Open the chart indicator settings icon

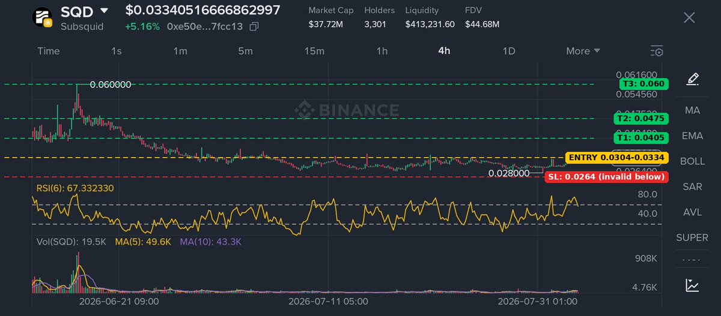coord(657,51)
